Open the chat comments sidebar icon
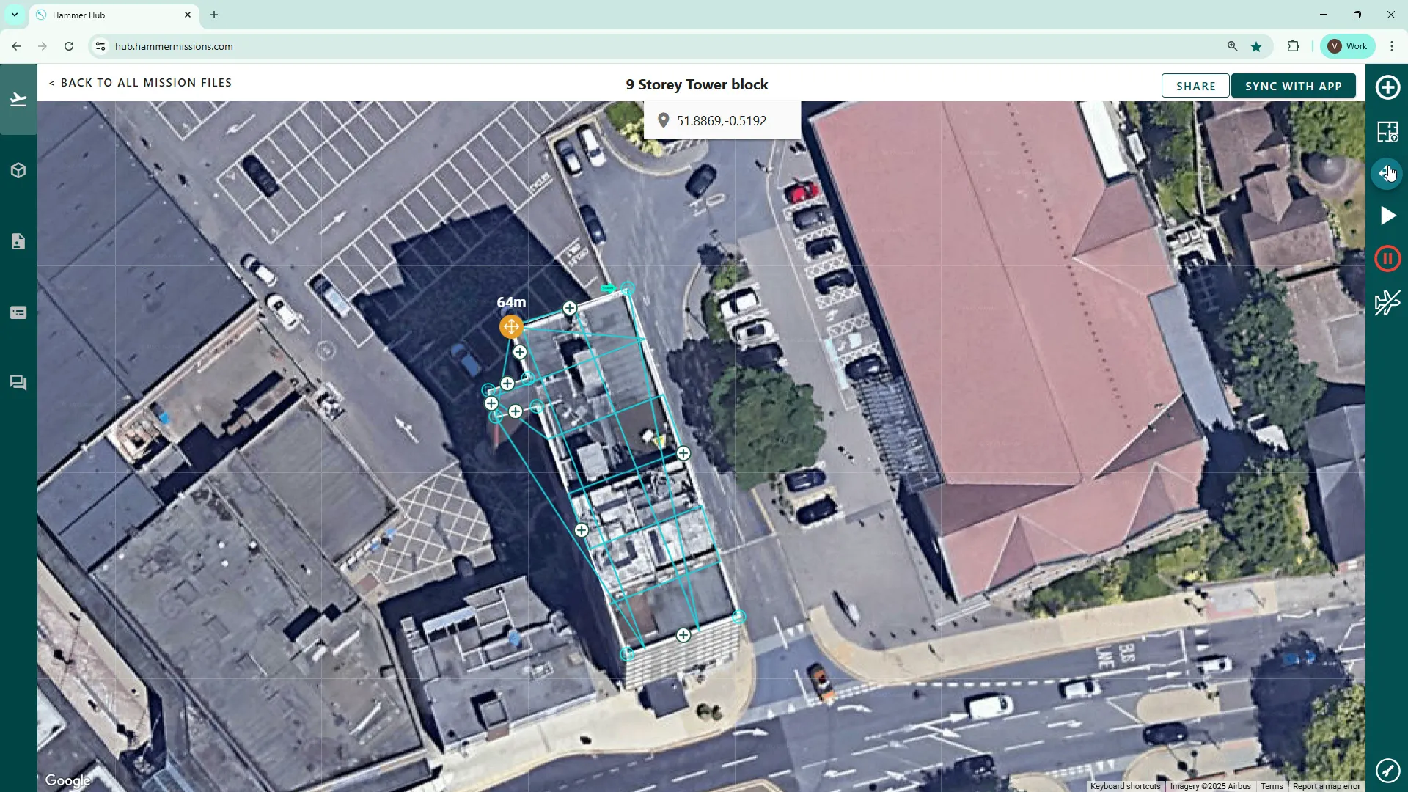The height and width of the screenshot is (792, 1408). 18,383
